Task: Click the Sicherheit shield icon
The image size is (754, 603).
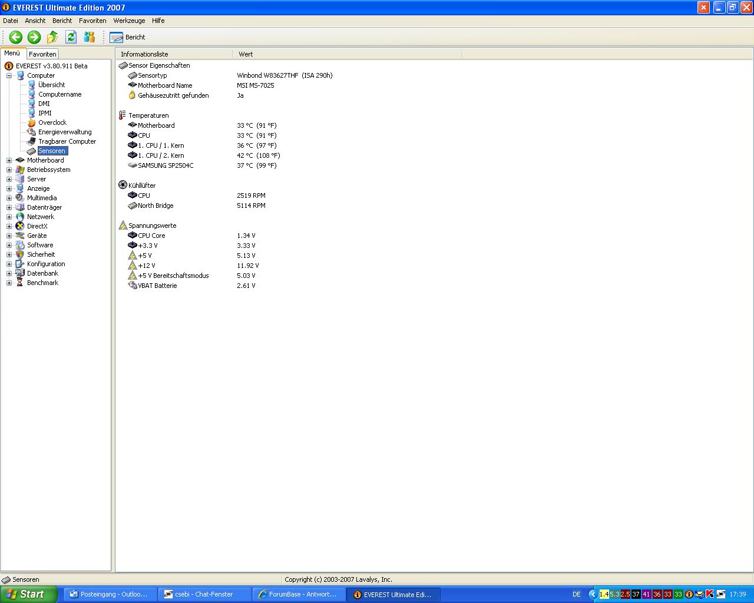Action: pos(20,254)
